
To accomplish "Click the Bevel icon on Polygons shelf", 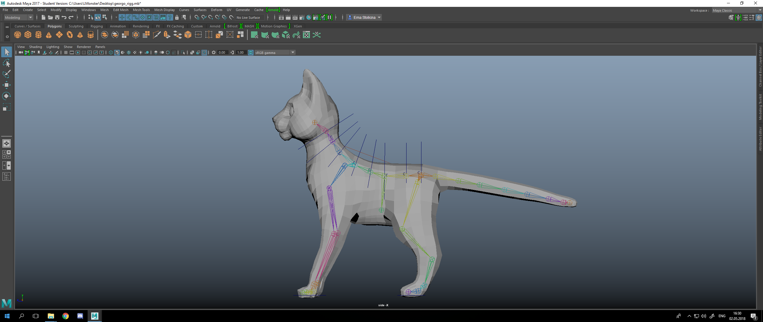I will [188, 35].
